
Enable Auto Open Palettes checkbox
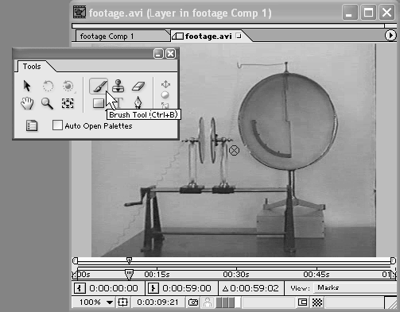coord(57,125)
